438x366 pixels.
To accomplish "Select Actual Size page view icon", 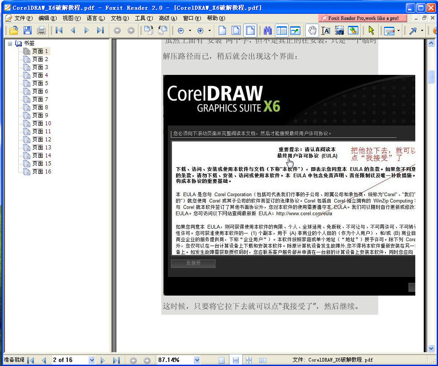I will 222,30.
